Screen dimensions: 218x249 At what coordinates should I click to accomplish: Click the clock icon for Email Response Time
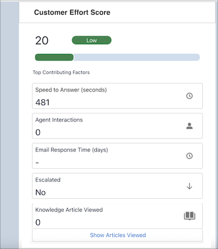(189, 156)
